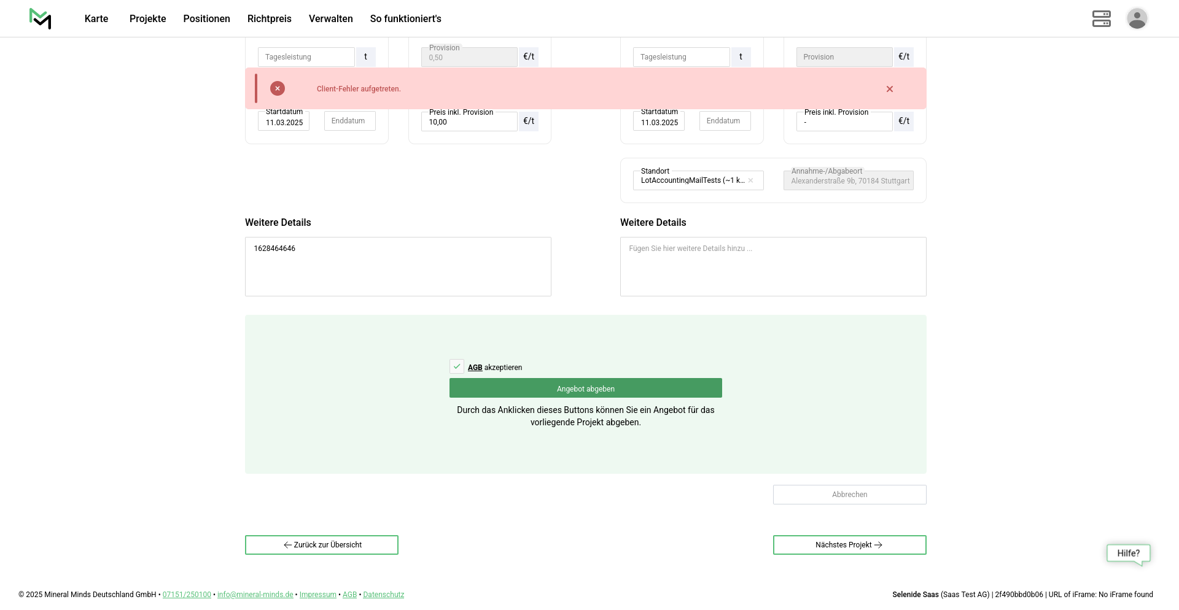Click the Mineral Minds logo
The image size is (1179, 610).
tap(41, 18)
